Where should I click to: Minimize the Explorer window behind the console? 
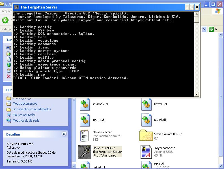click(206, 4)
